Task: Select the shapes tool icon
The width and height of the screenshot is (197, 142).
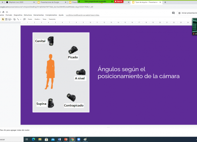Action: pyautogui.click(x=15, y=19)
